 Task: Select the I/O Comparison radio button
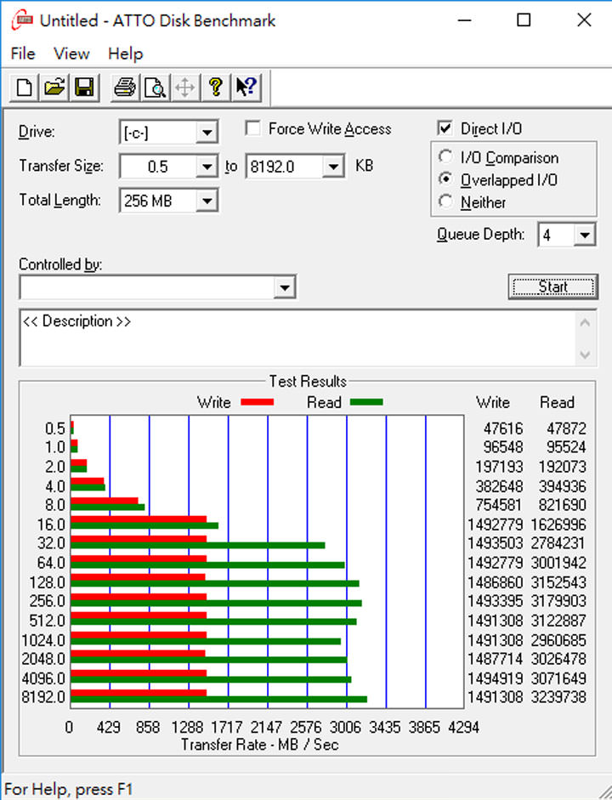click(445, 157)
